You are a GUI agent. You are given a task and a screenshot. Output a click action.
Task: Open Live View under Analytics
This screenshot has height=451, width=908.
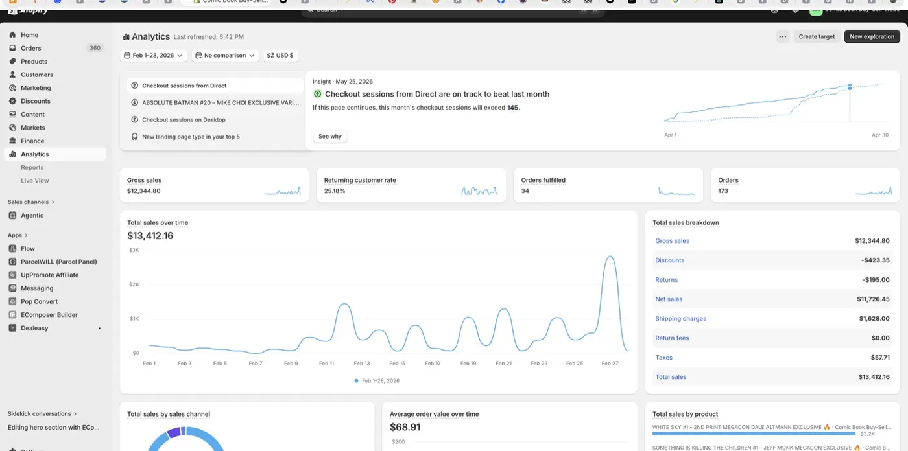(x=35, y=181)
